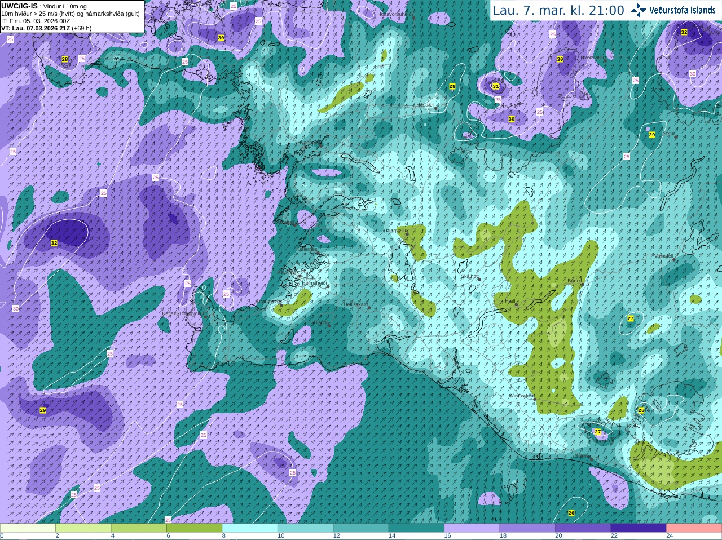Click the Hæll station label
The height and width of the screenshot is (540, 722).
click(x=510, y=302)
